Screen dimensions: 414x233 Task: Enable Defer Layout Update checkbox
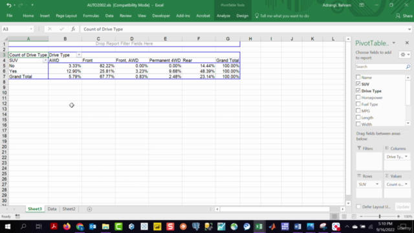click(358, 206)
